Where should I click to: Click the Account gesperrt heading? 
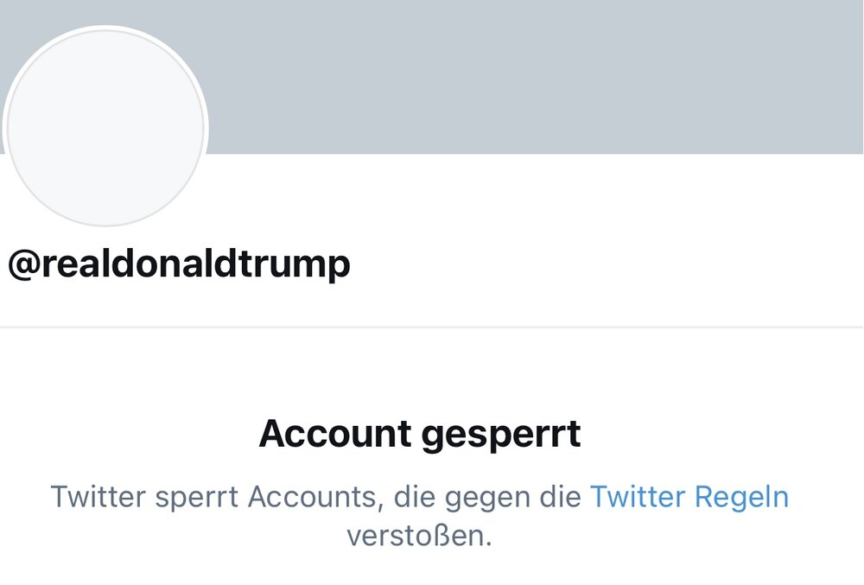point(420,434)
